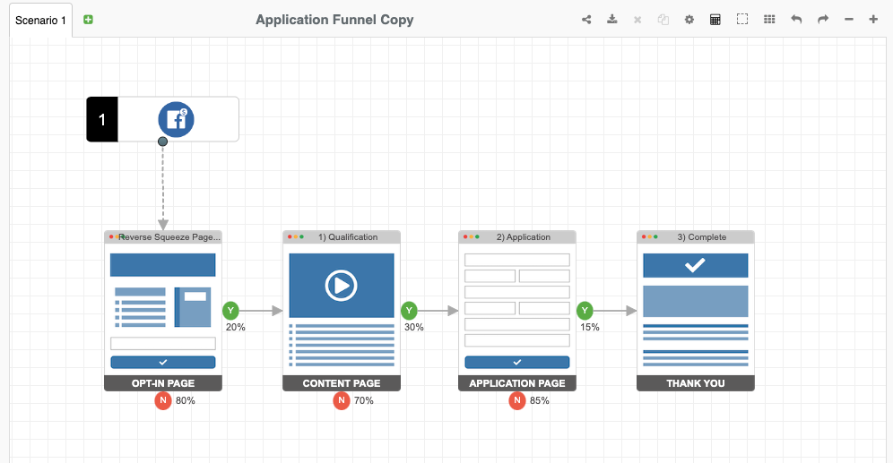Click green Y badge at 20%
Viewport: 893px width, 463px height.
coord(230,311)
